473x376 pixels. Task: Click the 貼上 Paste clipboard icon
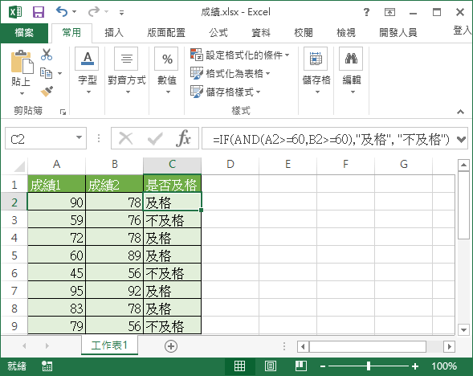click(x=22, y=62)
